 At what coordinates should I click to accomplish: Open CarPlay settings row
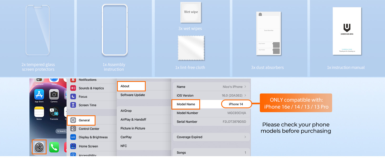click(x=144, y=137)
